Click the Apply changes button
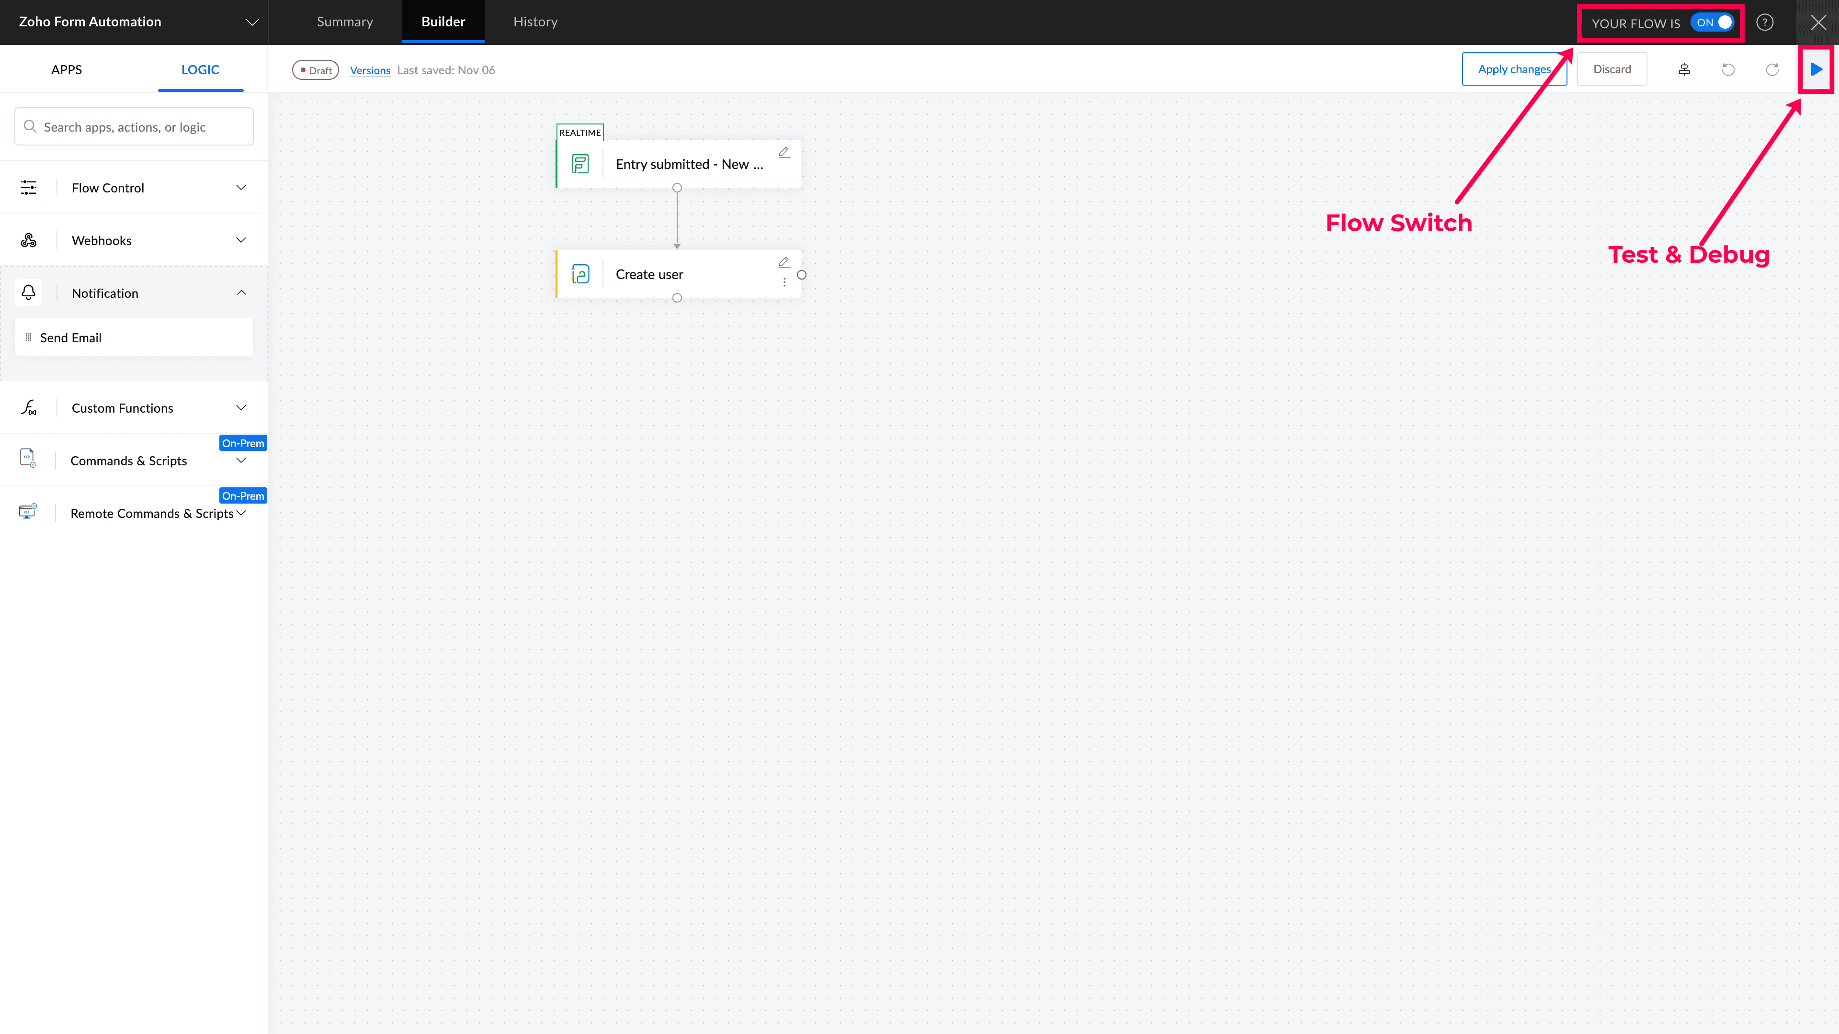1839x1034 pixels. point(1513,69)
